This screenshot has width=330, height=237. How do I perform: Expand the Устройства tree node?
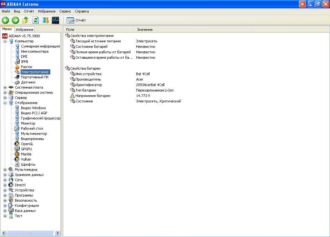[x=5, y=190]
